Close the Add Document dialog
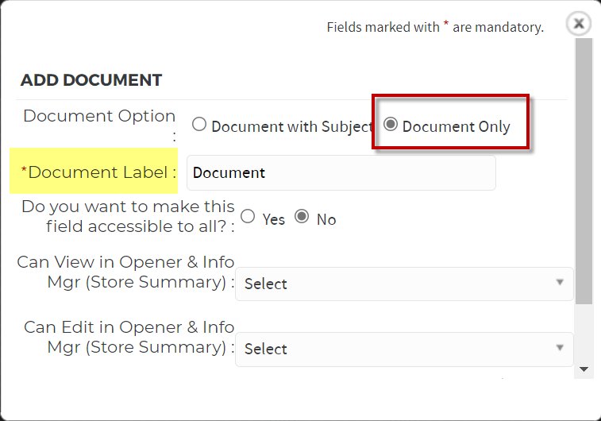 (x=579, y=24)
